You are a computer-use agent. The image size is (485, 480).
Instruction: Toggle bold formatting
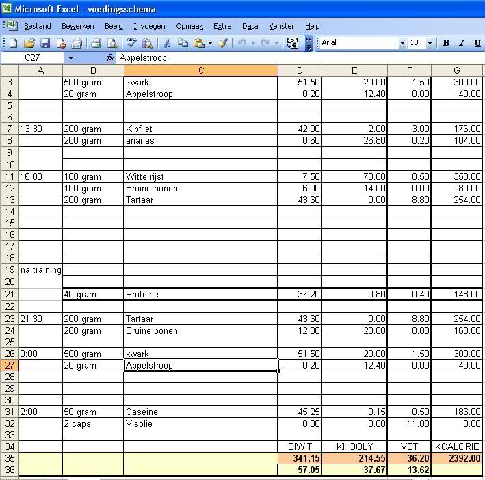(447, 43)
